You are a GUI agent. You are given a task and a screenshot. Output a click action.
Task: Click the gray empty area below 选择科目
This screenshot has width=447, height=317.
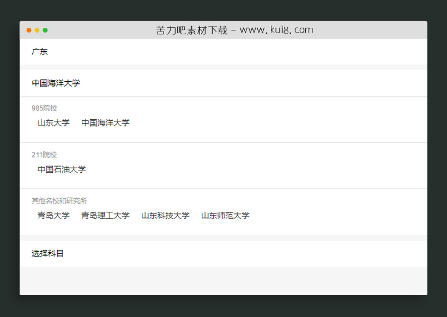coord(223,281)
